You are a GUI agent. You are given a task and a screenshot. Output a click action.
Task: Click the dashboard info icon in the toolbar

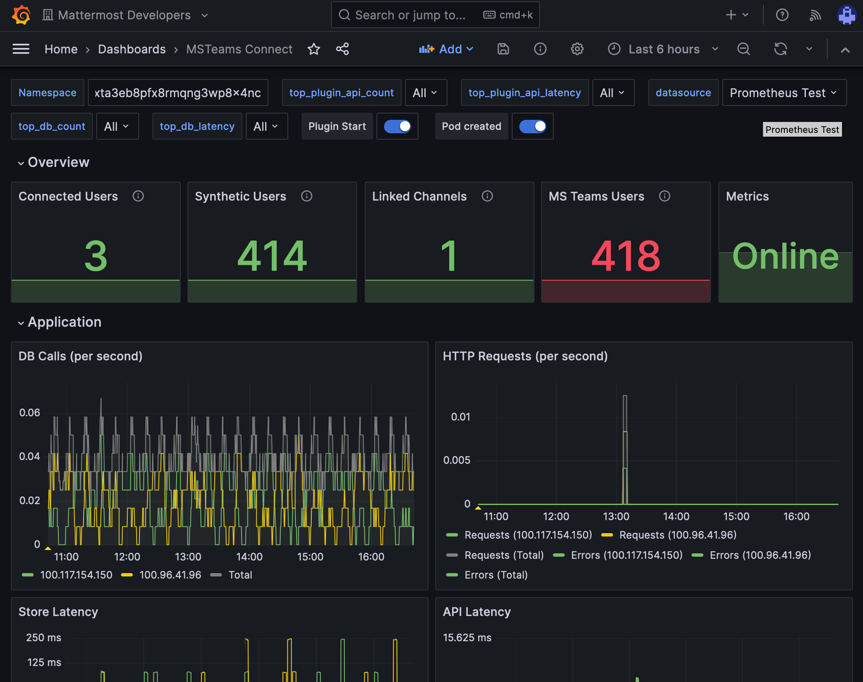(540, 49)
